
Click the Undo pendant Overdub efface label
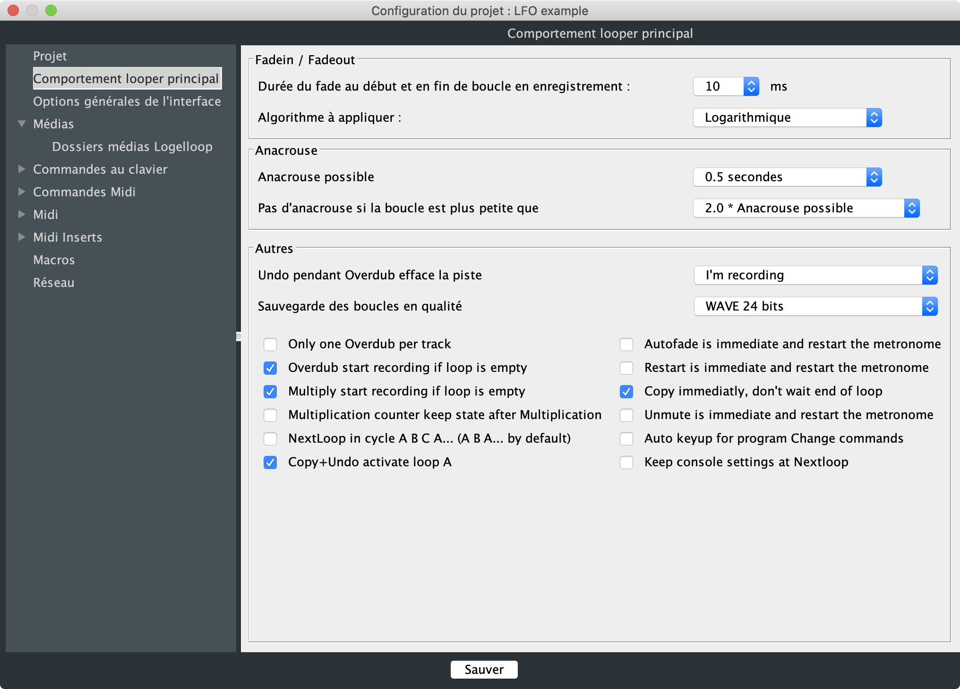pyautogui.click(x=370, y=275)
